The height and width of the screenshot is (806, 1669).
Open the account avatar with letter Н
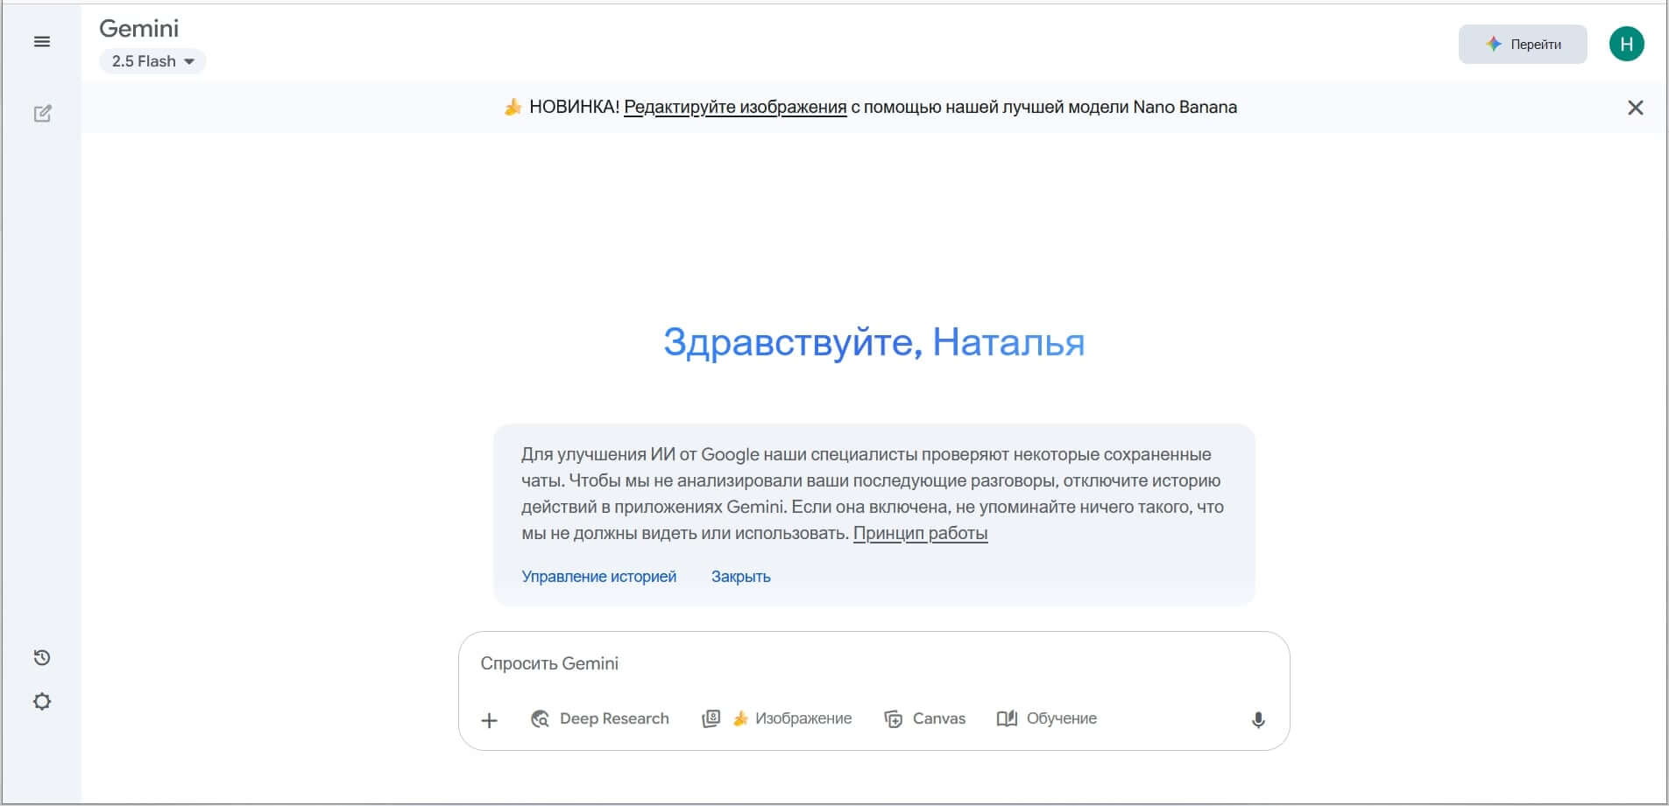tap(1626, 44)
